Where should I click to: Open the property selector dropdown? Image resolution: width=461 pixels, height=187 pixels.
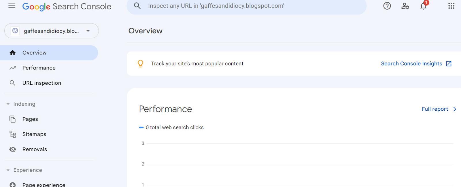pos(52,31)
